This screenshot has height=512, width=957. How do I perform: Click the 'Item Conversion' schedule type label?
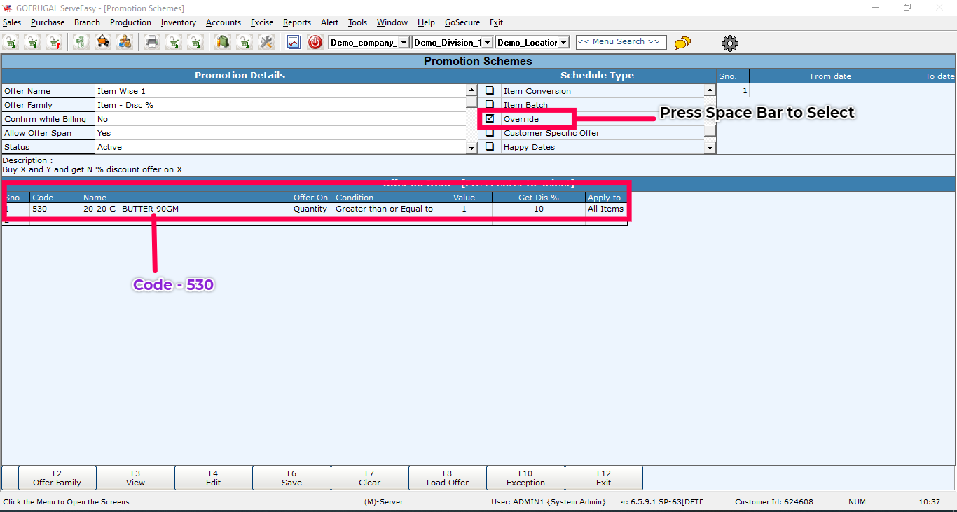coord(537,91)
